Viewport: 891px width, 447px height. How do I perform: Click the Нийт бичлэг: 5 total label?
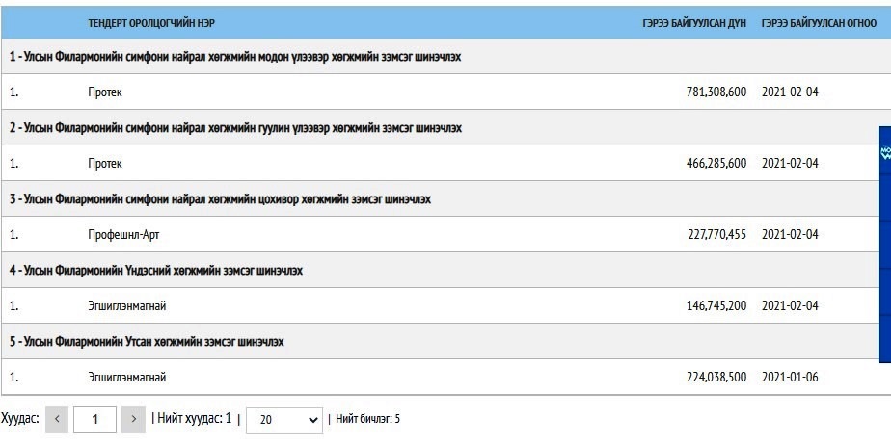[367, 419]
